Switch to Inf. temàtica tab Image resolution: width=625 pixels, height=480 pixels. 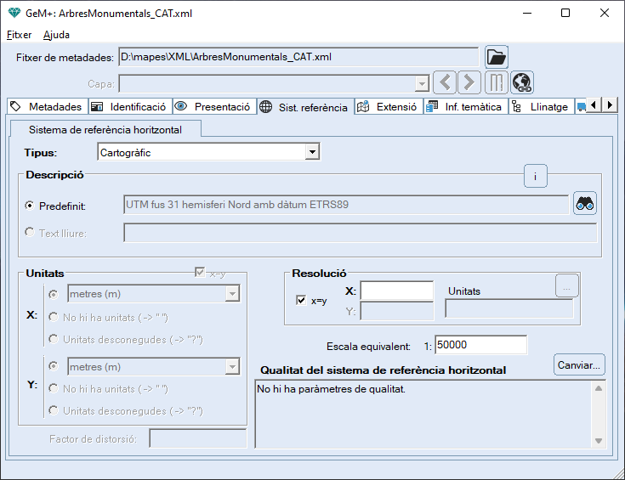pyautogui.click(x=466, y=106)
